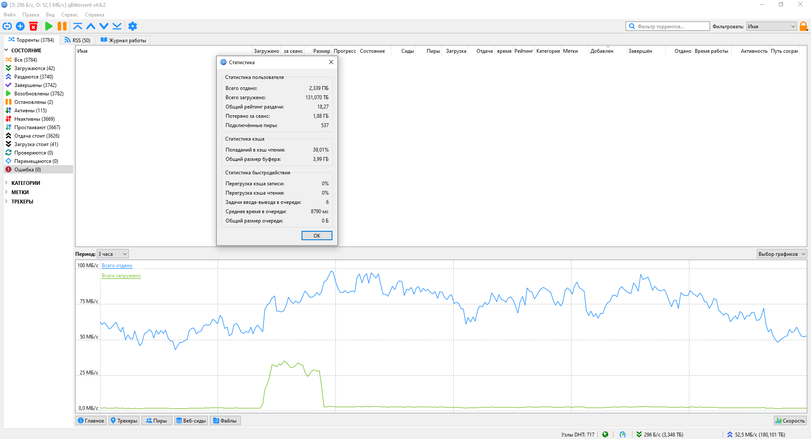The width and height of the screenshot is (811, 439).
Task: Toggle alternative speed limits in status bar
Action: 622,434
